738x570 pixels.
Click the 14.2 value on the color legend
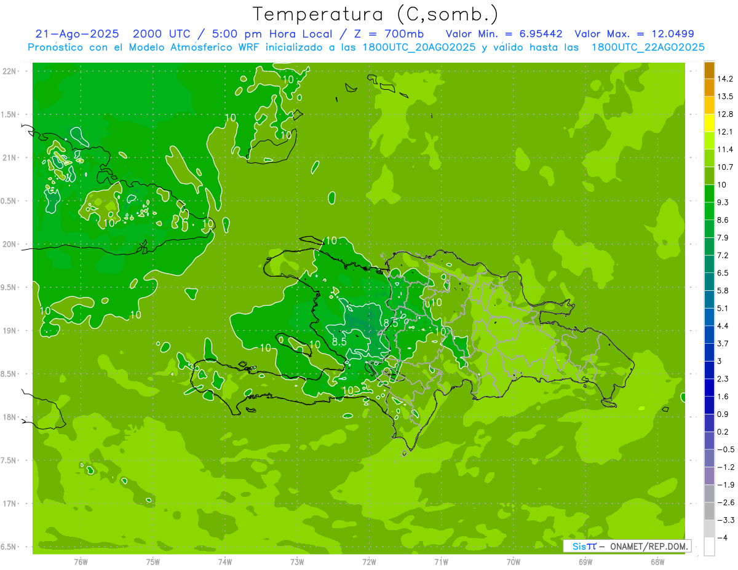(725, 79)
